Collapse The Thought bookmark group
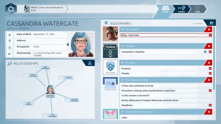The image size is (221, 124). 122,29
